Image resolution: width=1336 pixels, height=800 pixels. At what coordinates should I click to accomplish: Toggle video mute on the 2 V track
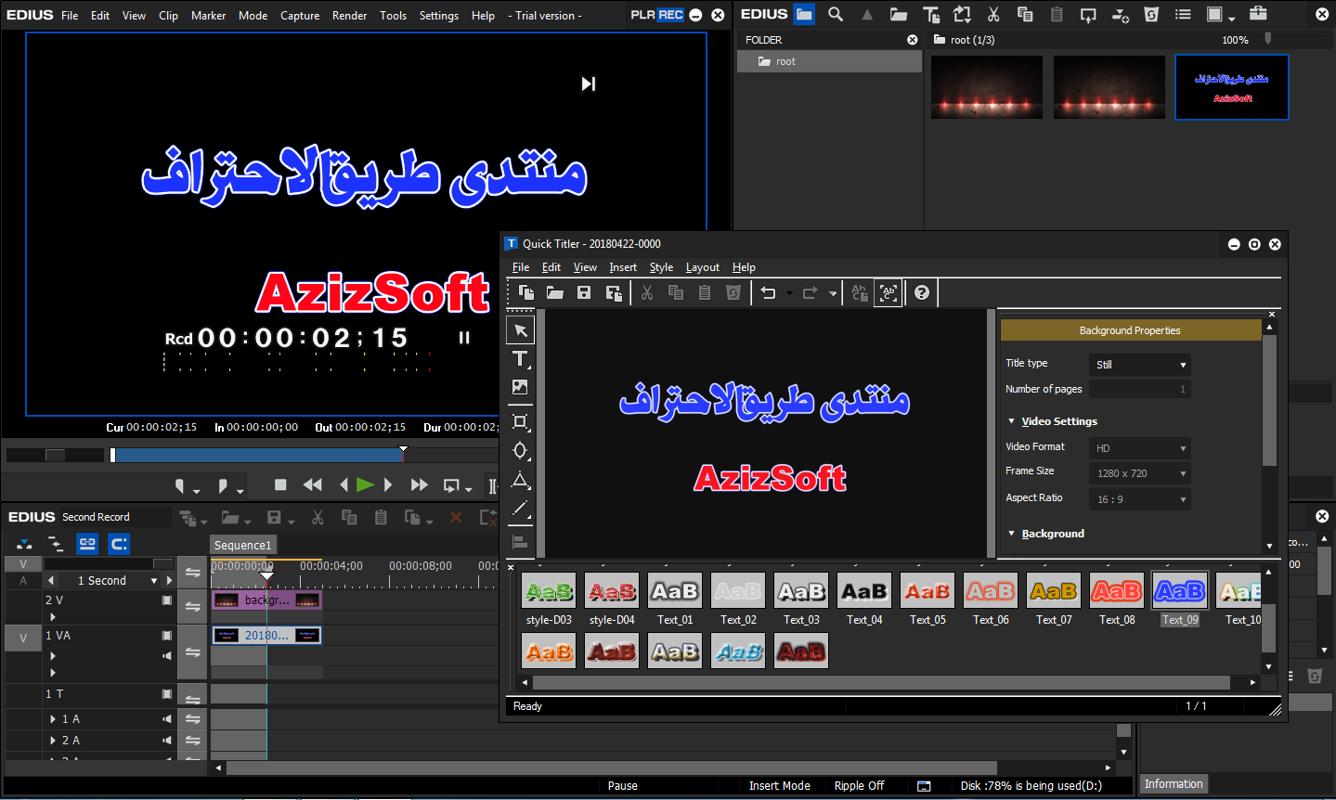tap(167, 600)
